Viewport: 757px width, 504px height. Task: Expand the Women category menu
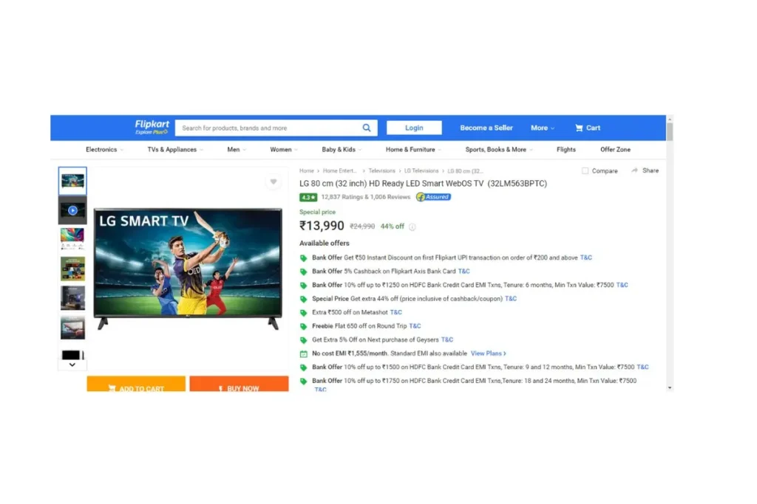[x=284, y=149]
